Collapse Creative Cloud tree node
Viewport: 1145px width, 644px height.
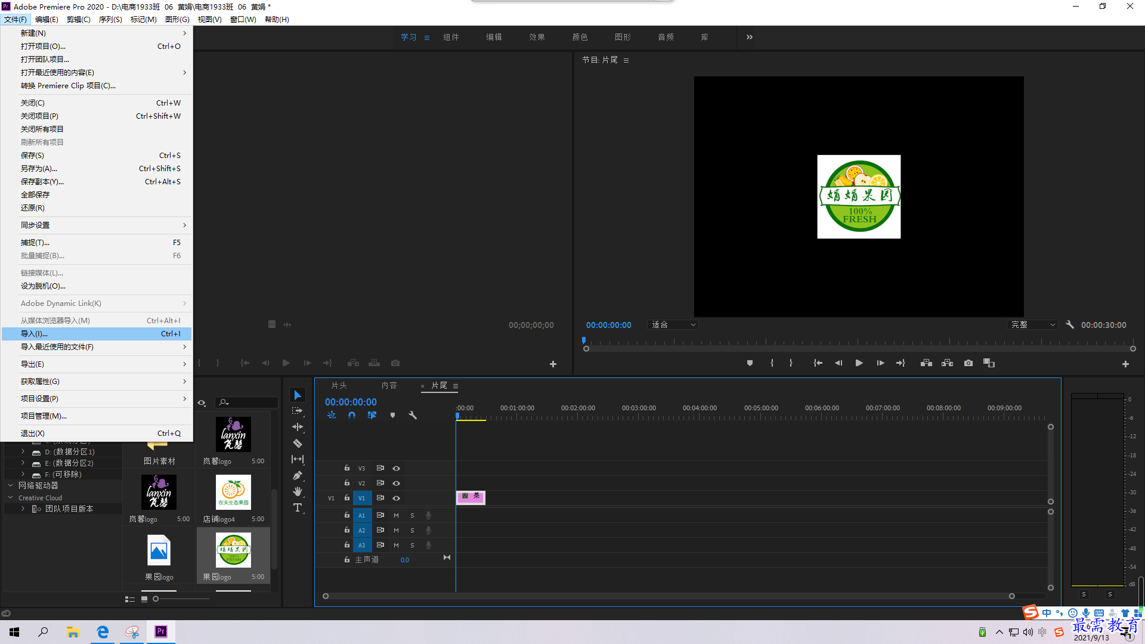[x=10, y=498]
